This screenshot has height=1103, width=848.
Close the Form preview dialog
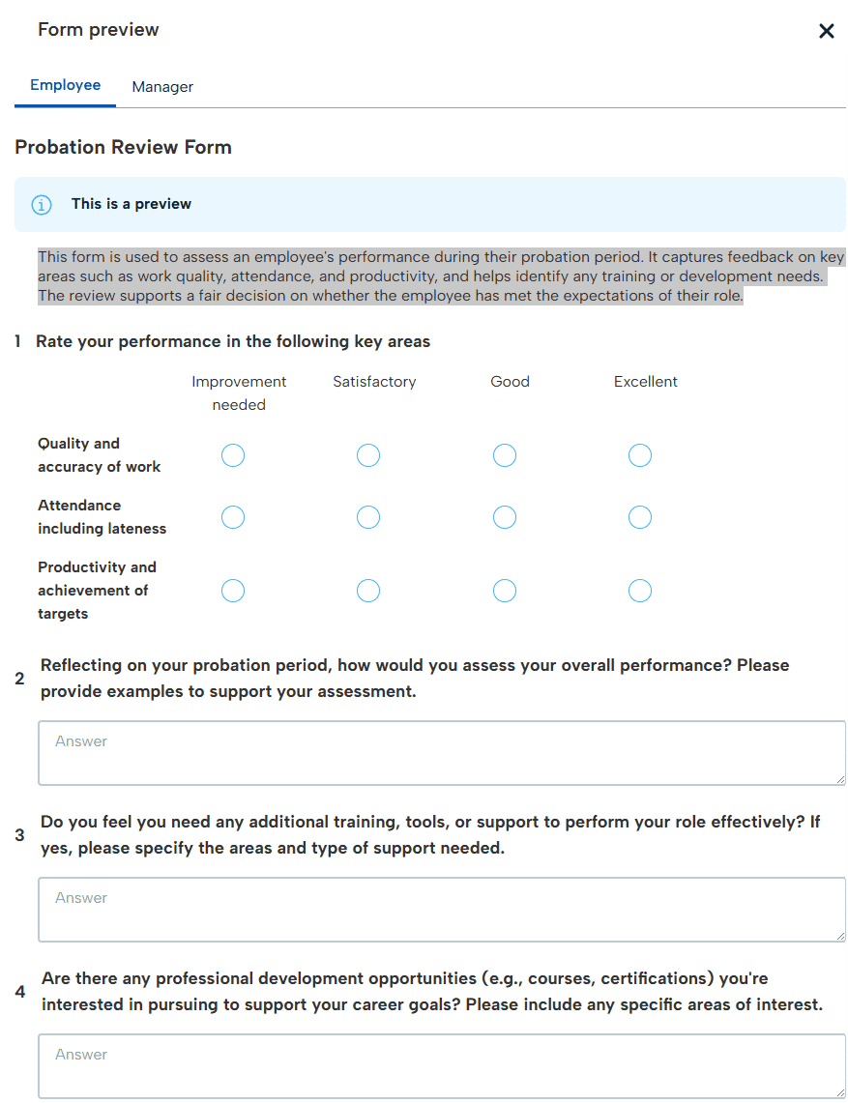tap(827, 31)
